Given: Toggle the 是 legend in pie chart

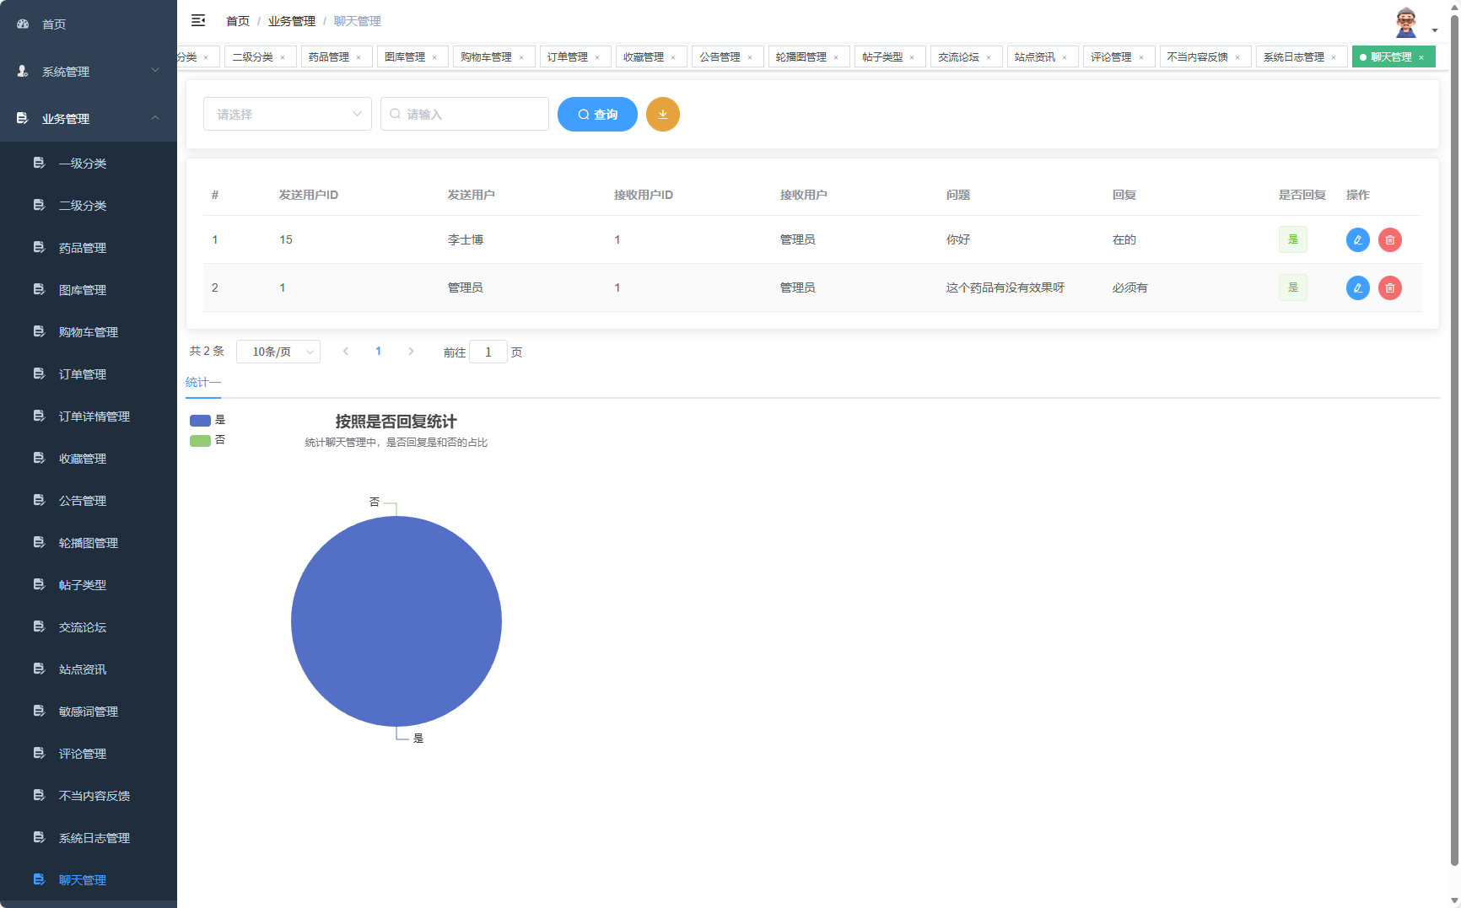Looking at the screenshot, I should (220, 419).
